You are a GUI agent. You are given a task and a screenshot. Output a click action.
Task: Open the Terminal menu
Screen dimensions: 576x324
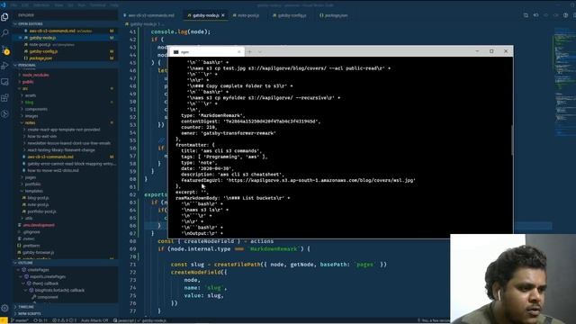click(x=98, y=5)
